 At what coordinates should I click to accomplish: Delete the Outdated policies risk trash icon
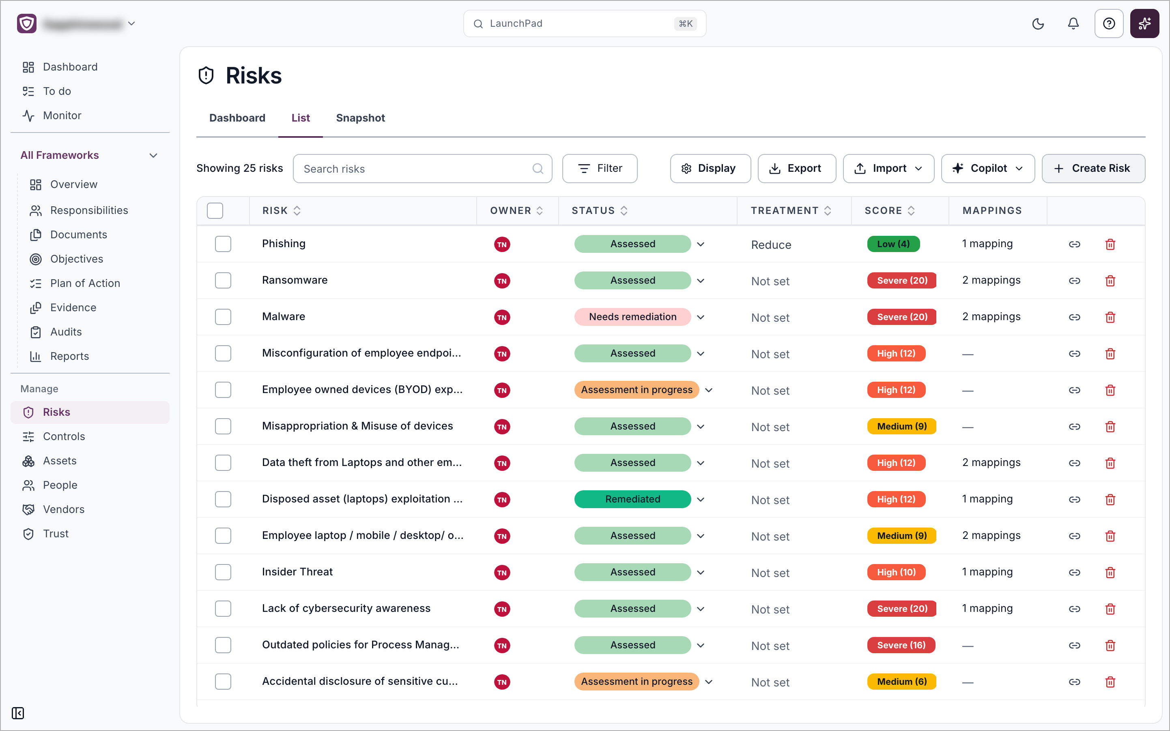(x=1110, y=646)
